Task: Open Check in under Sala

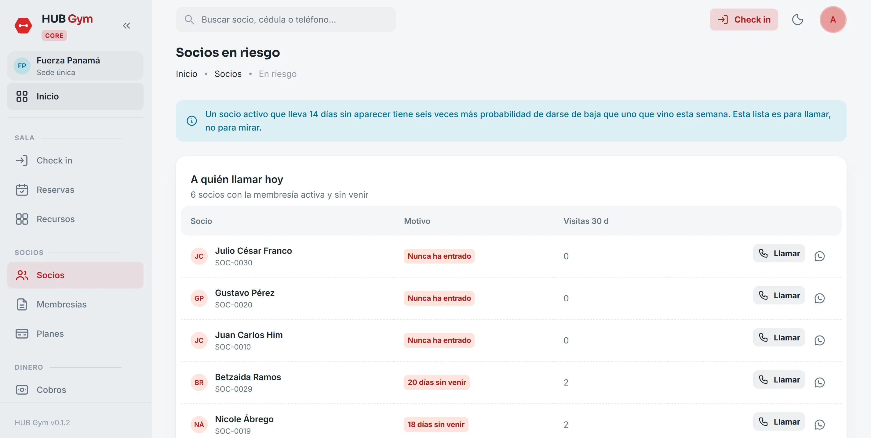Action: [75, 160]
